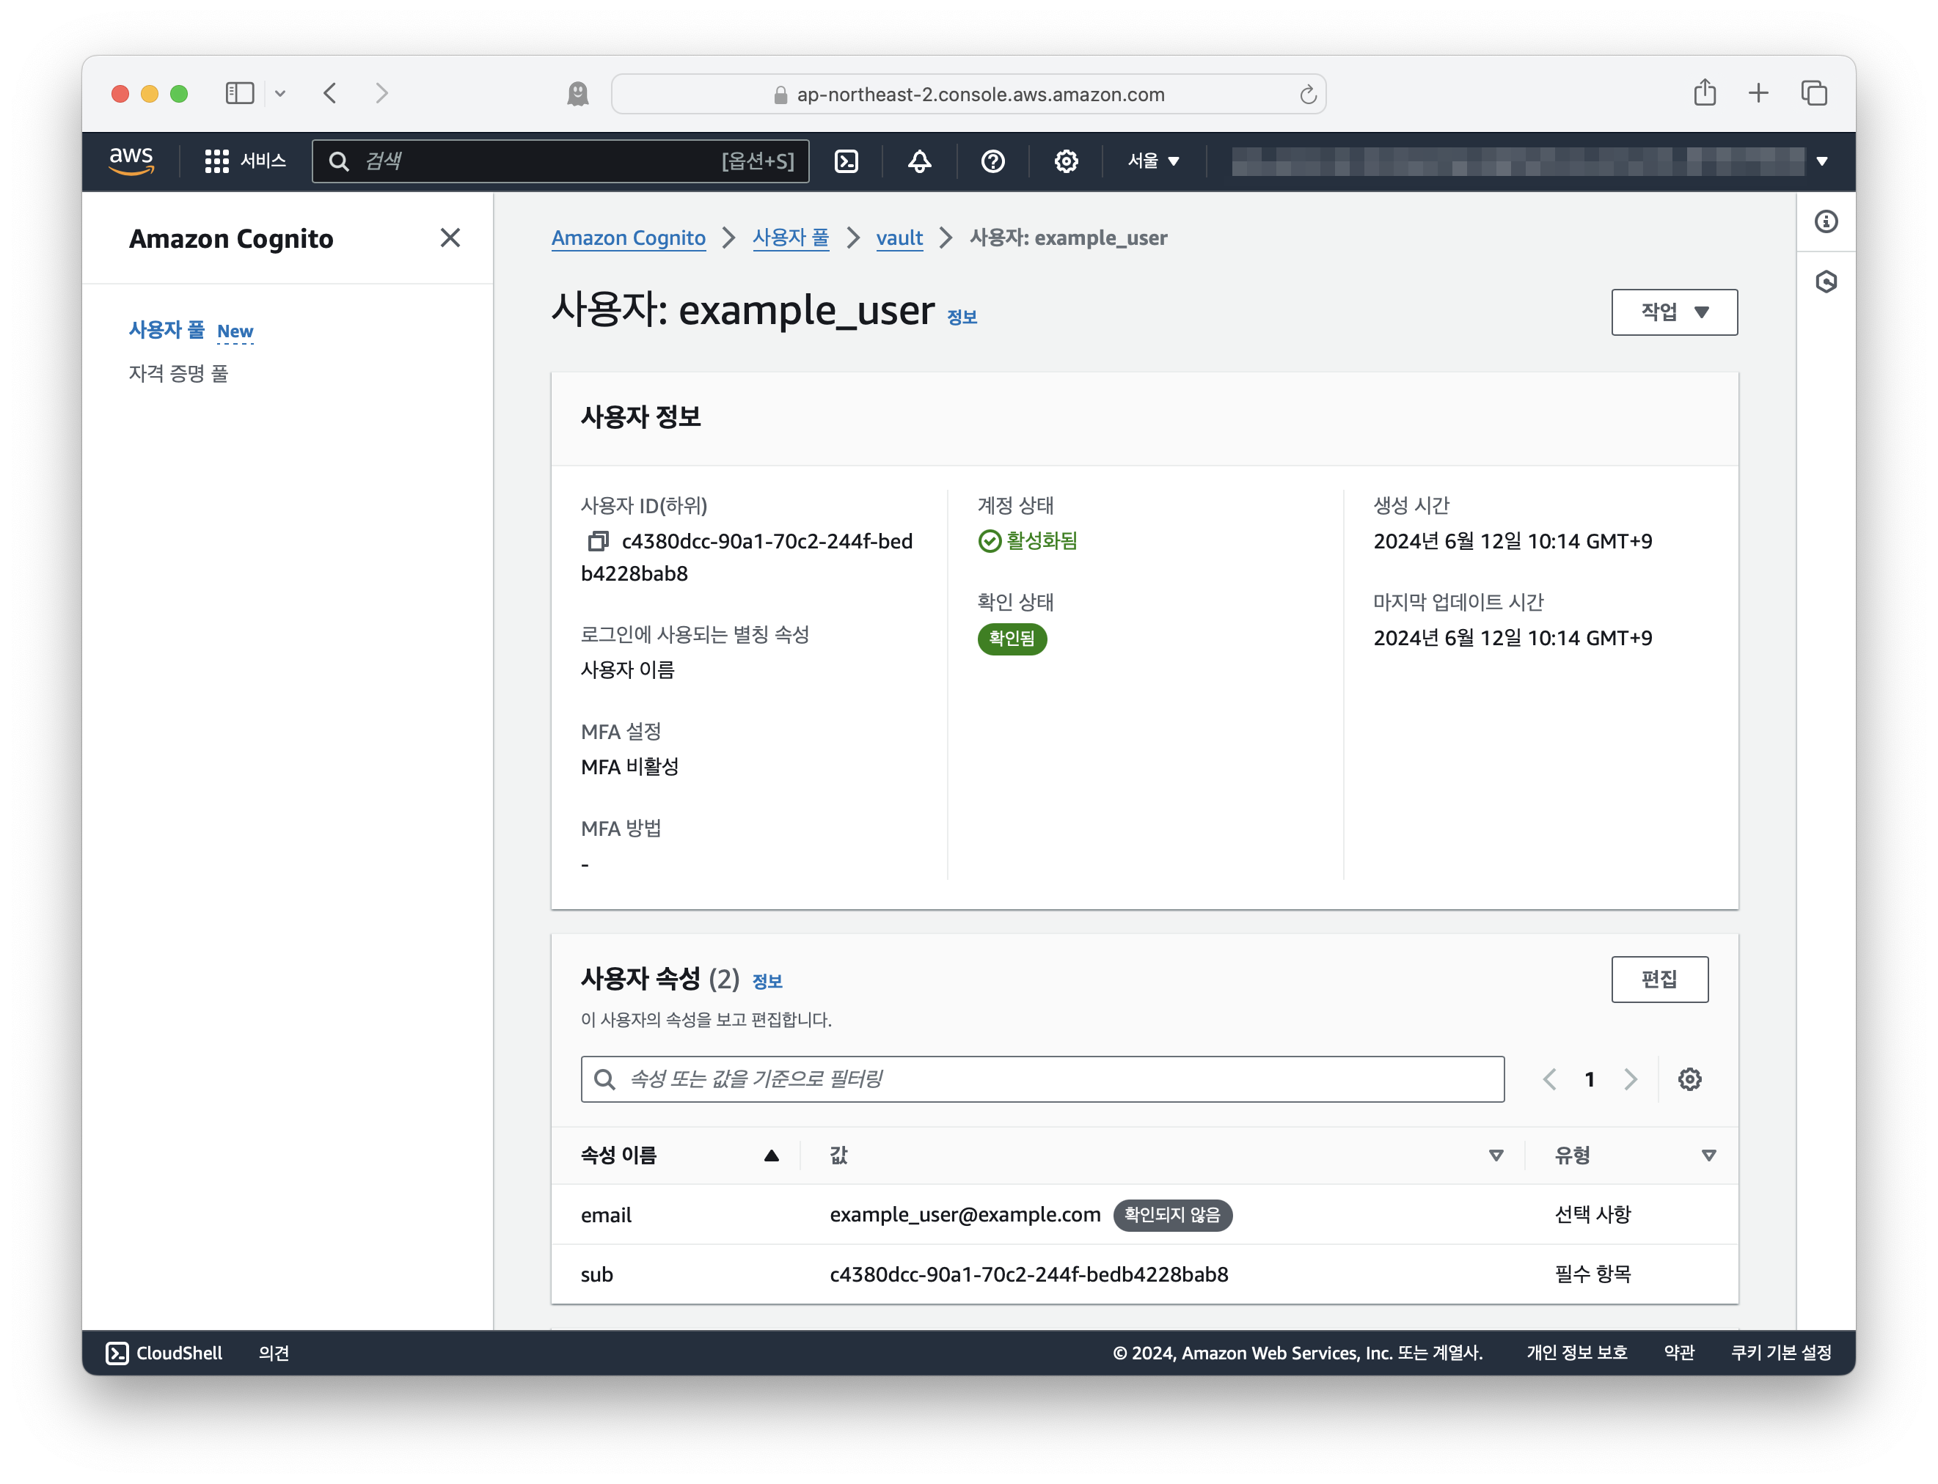Go to vault breadcrumb link
Image resolution: width=1938 pixels, height=1484 pixels.
pyautogui.click(x=898, y=238)
